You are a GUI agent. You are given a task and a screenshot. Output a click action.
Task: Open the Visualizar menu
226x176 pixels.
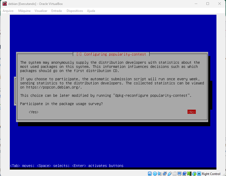tap(41, 11)
